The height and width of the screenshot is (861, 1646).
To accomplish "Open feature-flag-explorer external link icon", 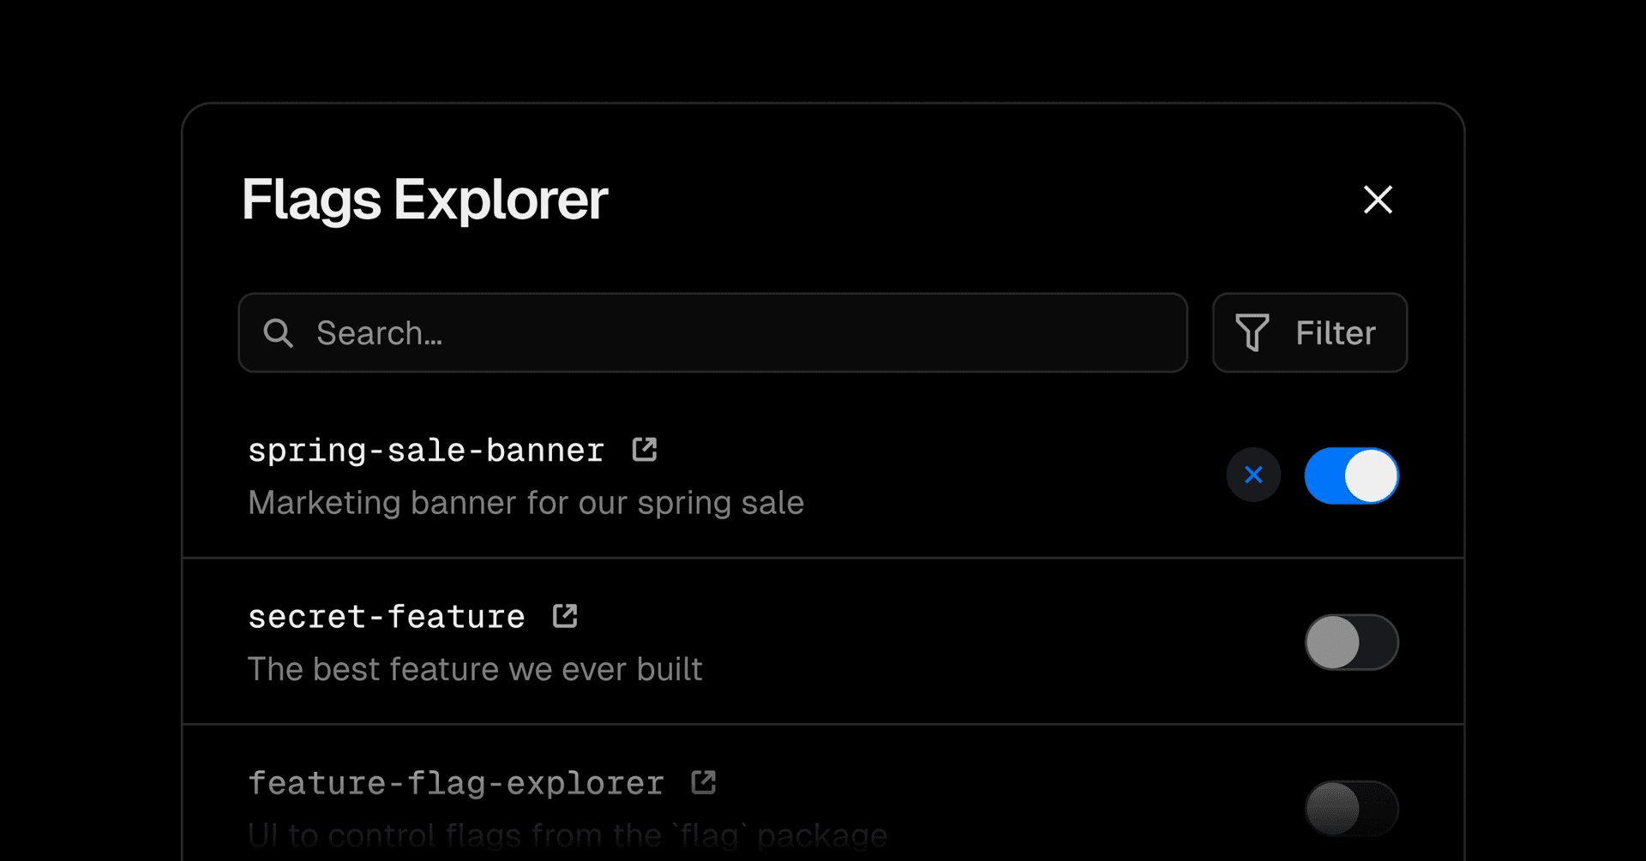I will (x=704, y=782).
